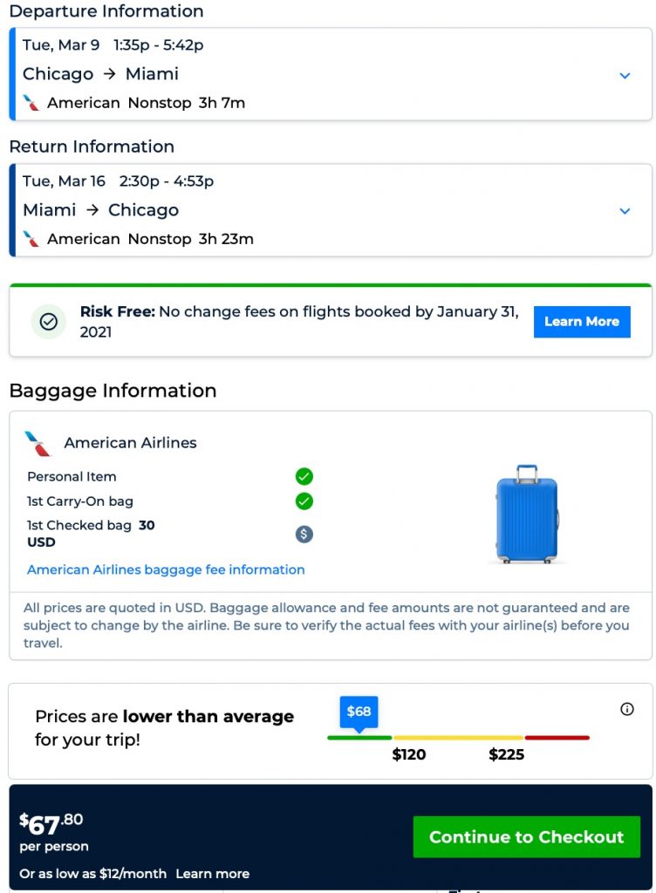Expand the Miami to Chicago return details
This screenshot has height=893, width=656.
625,211
